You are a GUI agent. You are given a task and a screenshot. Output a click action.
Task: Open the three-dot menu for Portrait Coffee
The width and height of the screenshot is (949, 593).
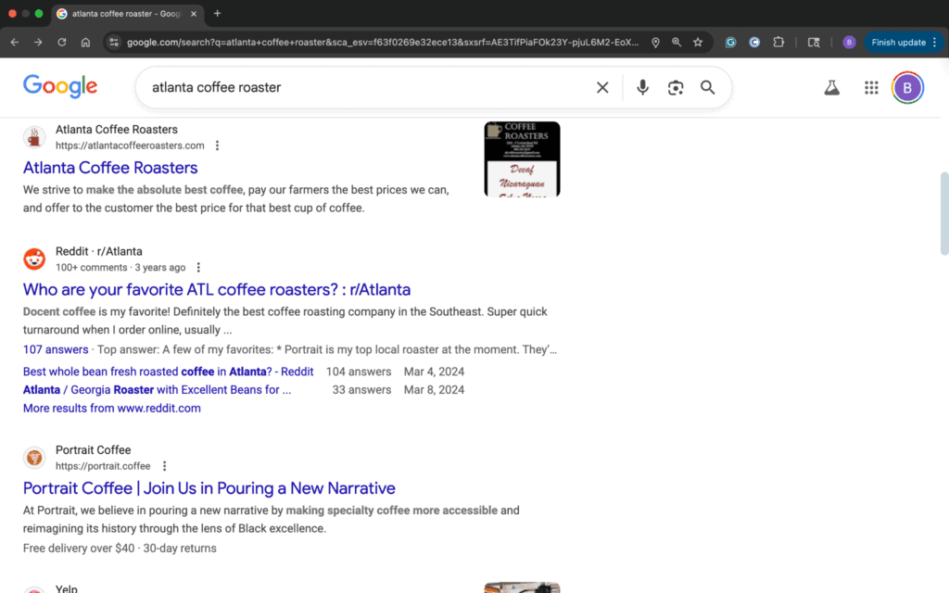coord(164,466)
